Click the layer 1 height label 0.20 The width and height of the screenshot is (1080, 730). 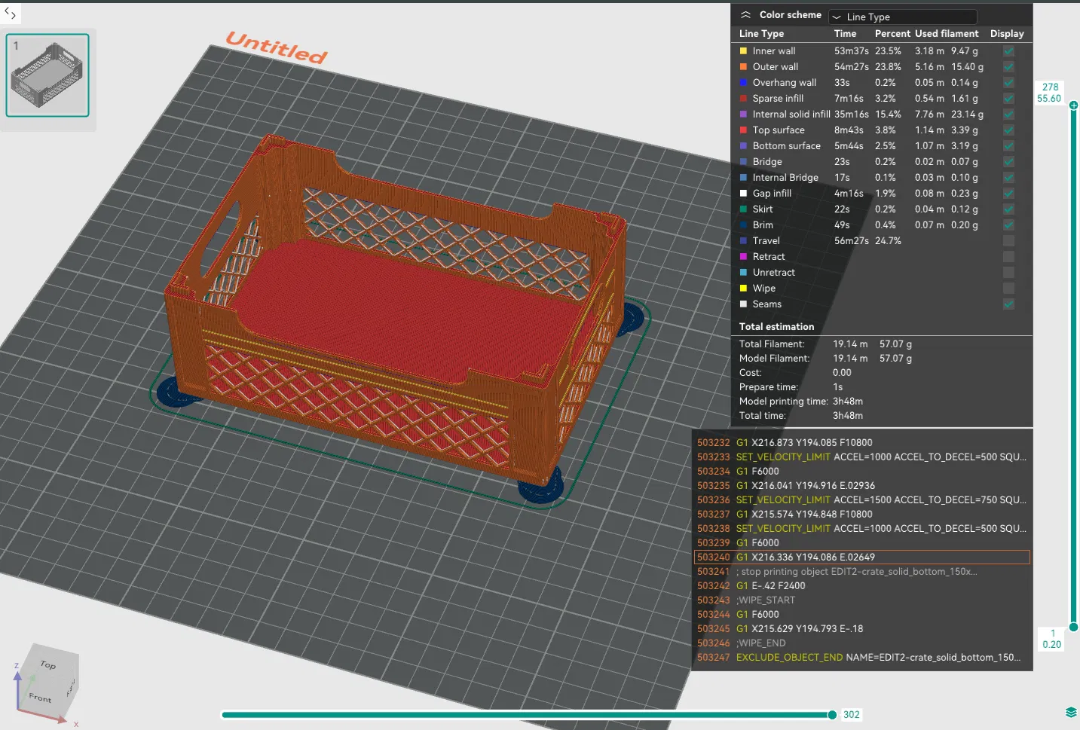[1052, 645]
